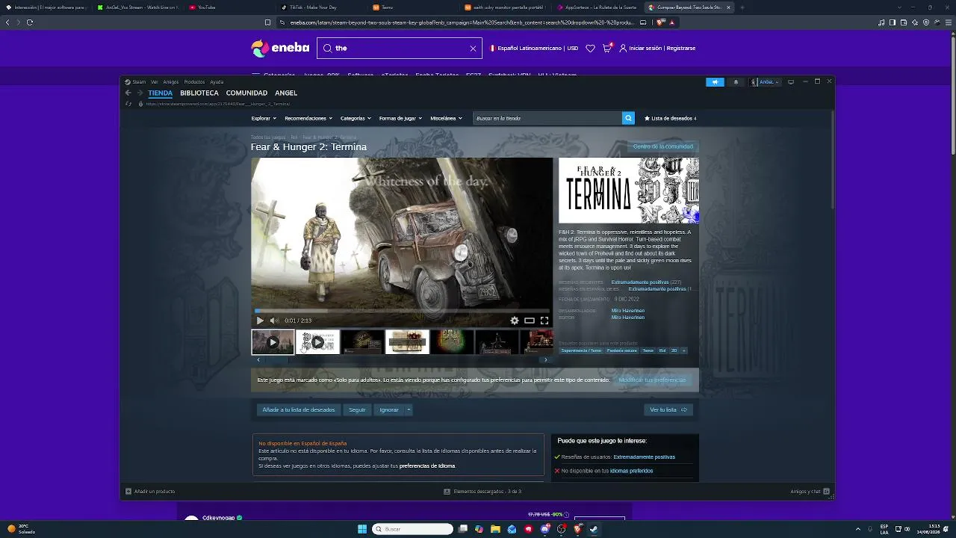Play the Fear & Hunger 2 trailer
Image resolution: width=956 pixels, height=538 pixels.
(260, 321)
